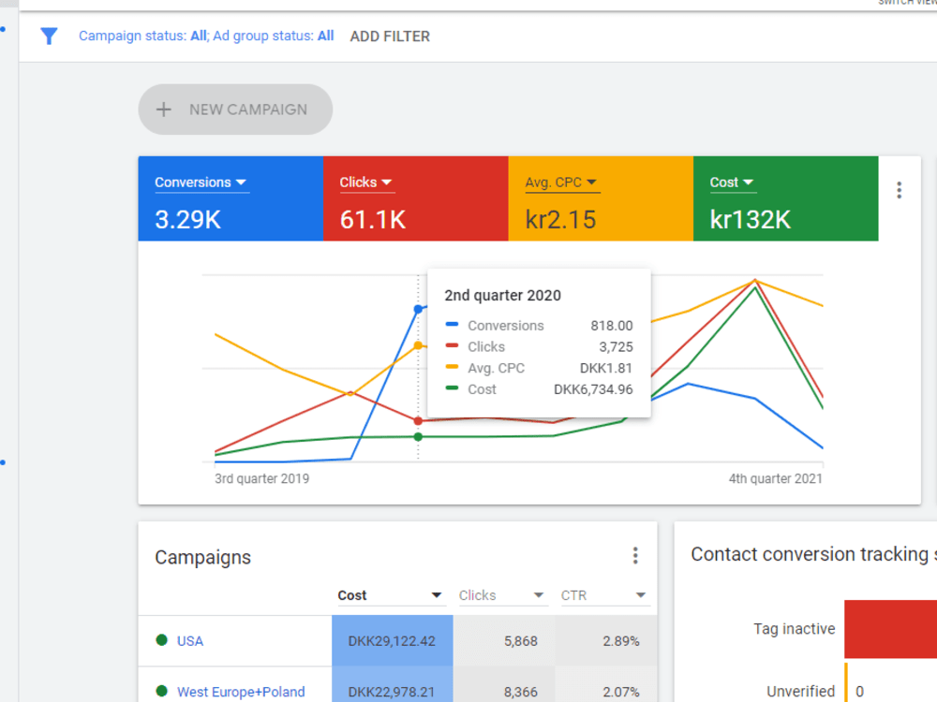
Task: Open the Cost column selector in Campaigns table
Action: 434,594
